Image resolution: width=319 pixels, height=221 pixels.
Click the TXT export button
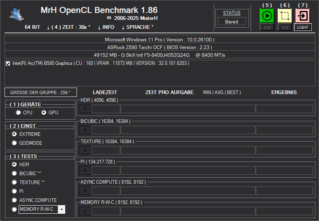coord(285,27)
